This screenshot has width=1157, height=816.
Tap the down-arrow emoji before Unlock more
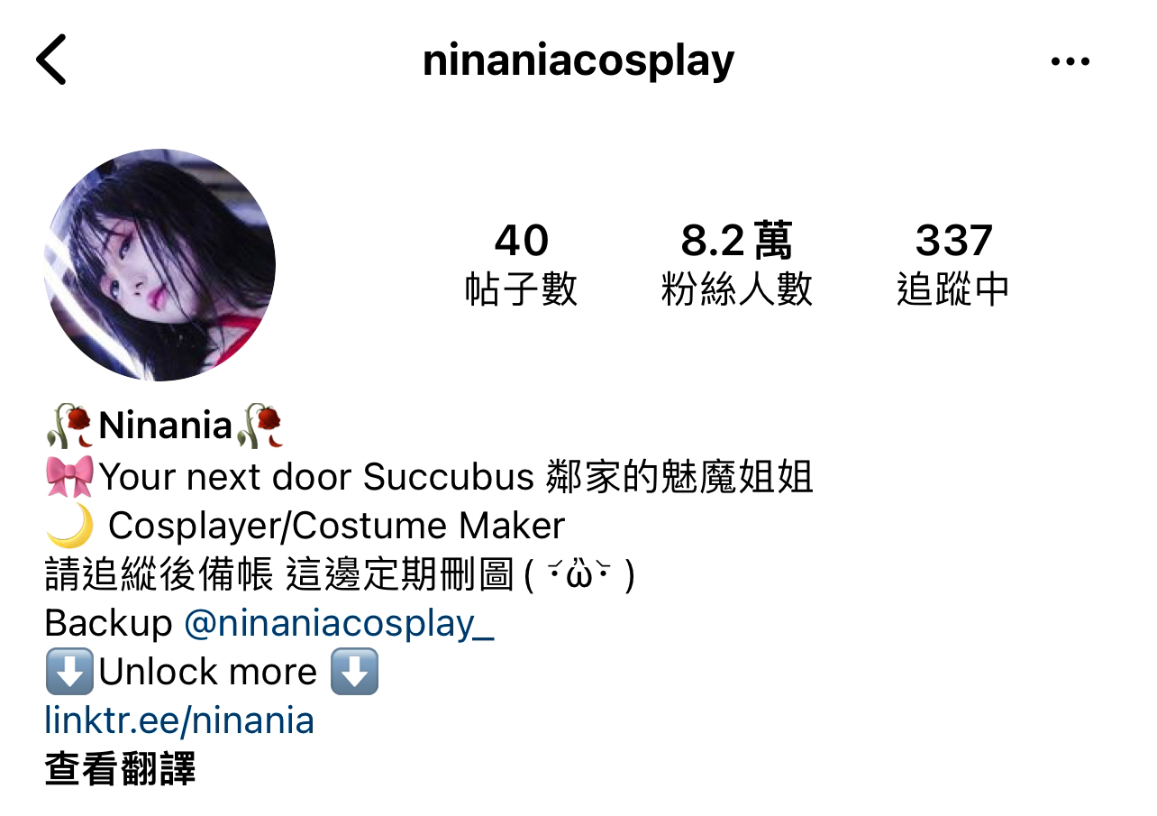tap(69, 672)
